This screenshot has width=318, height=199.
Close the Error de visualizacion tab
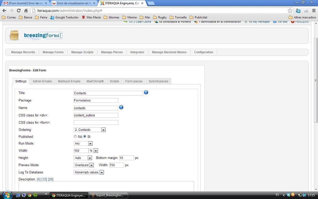(94, 3)
